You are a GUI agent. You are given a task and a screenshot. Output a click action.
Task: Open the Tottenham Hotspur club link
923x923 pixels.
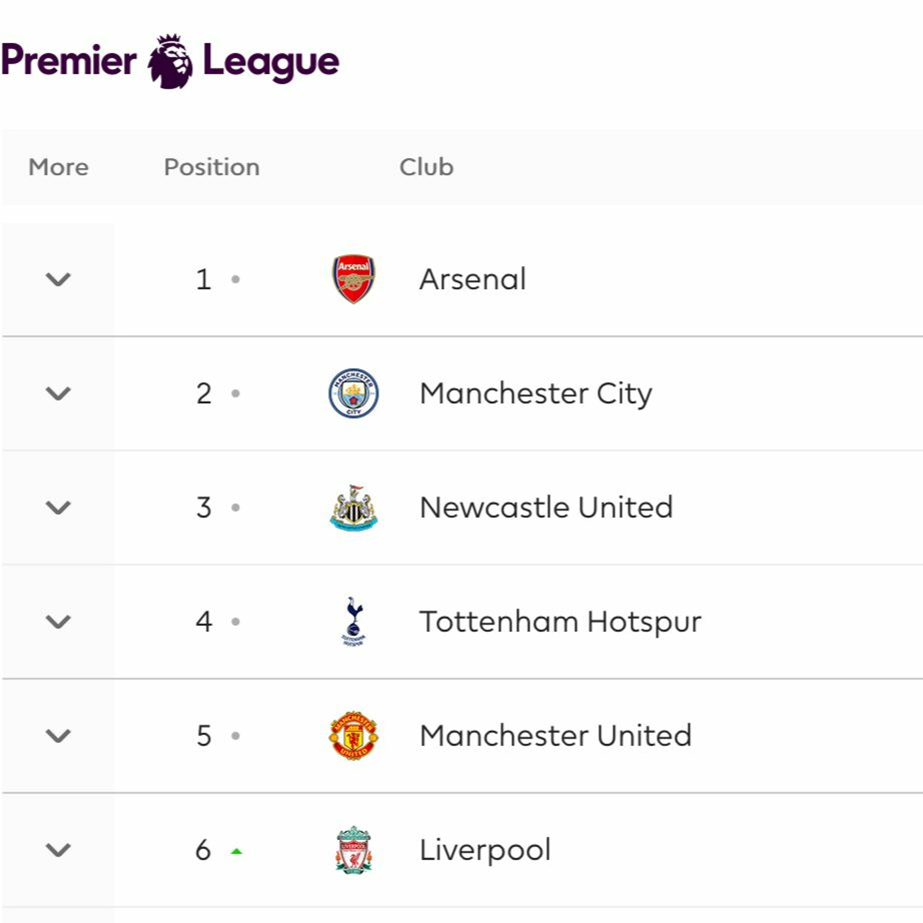click(560, 621)
